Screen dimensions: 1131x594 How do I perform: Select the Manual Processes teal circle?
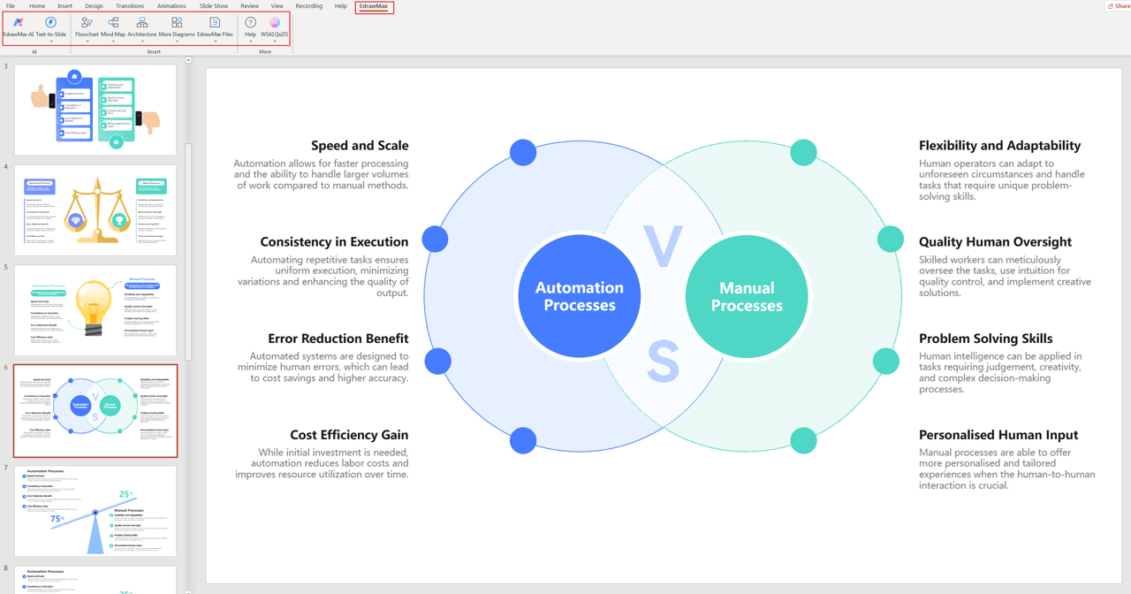747,296
